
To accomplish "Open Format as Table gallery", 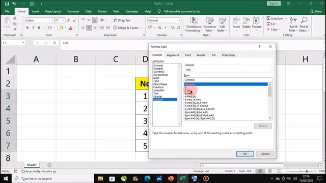I will click(209, 24).
